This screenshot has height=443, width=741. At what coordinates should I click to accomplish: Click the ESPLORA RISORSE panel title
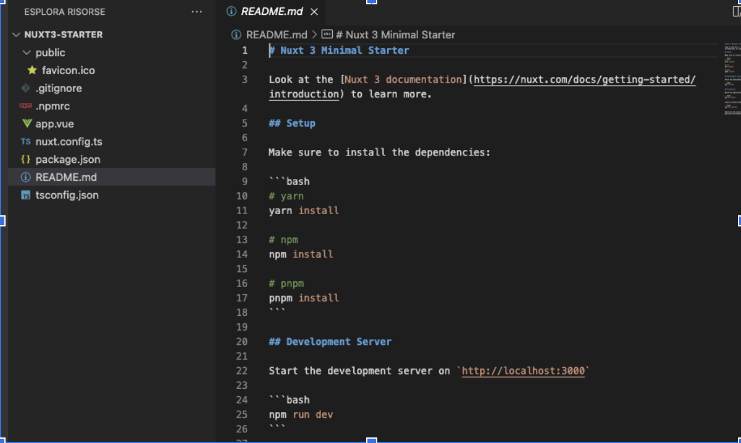point(65,12)
